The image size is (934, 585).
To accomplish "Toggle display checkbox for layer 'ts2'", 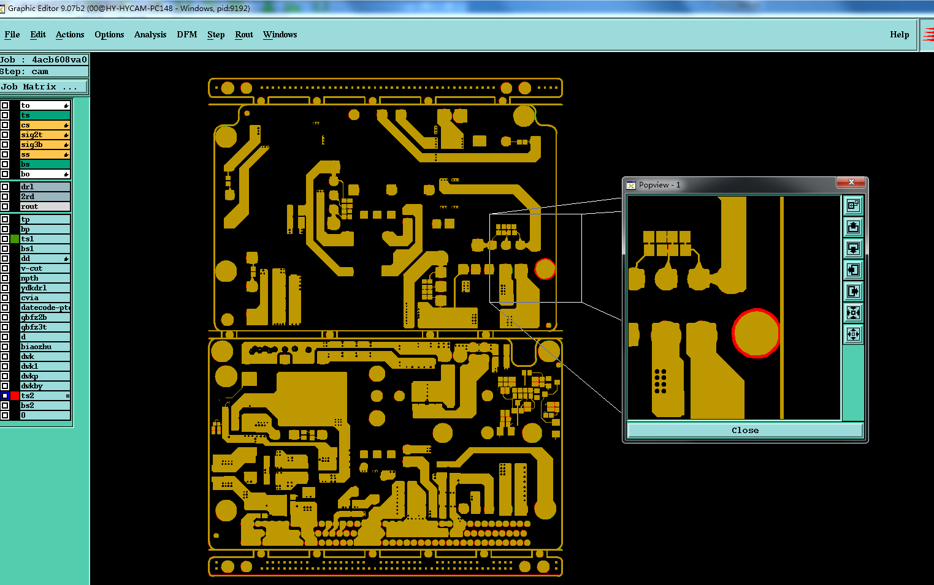I will (5, 396).
